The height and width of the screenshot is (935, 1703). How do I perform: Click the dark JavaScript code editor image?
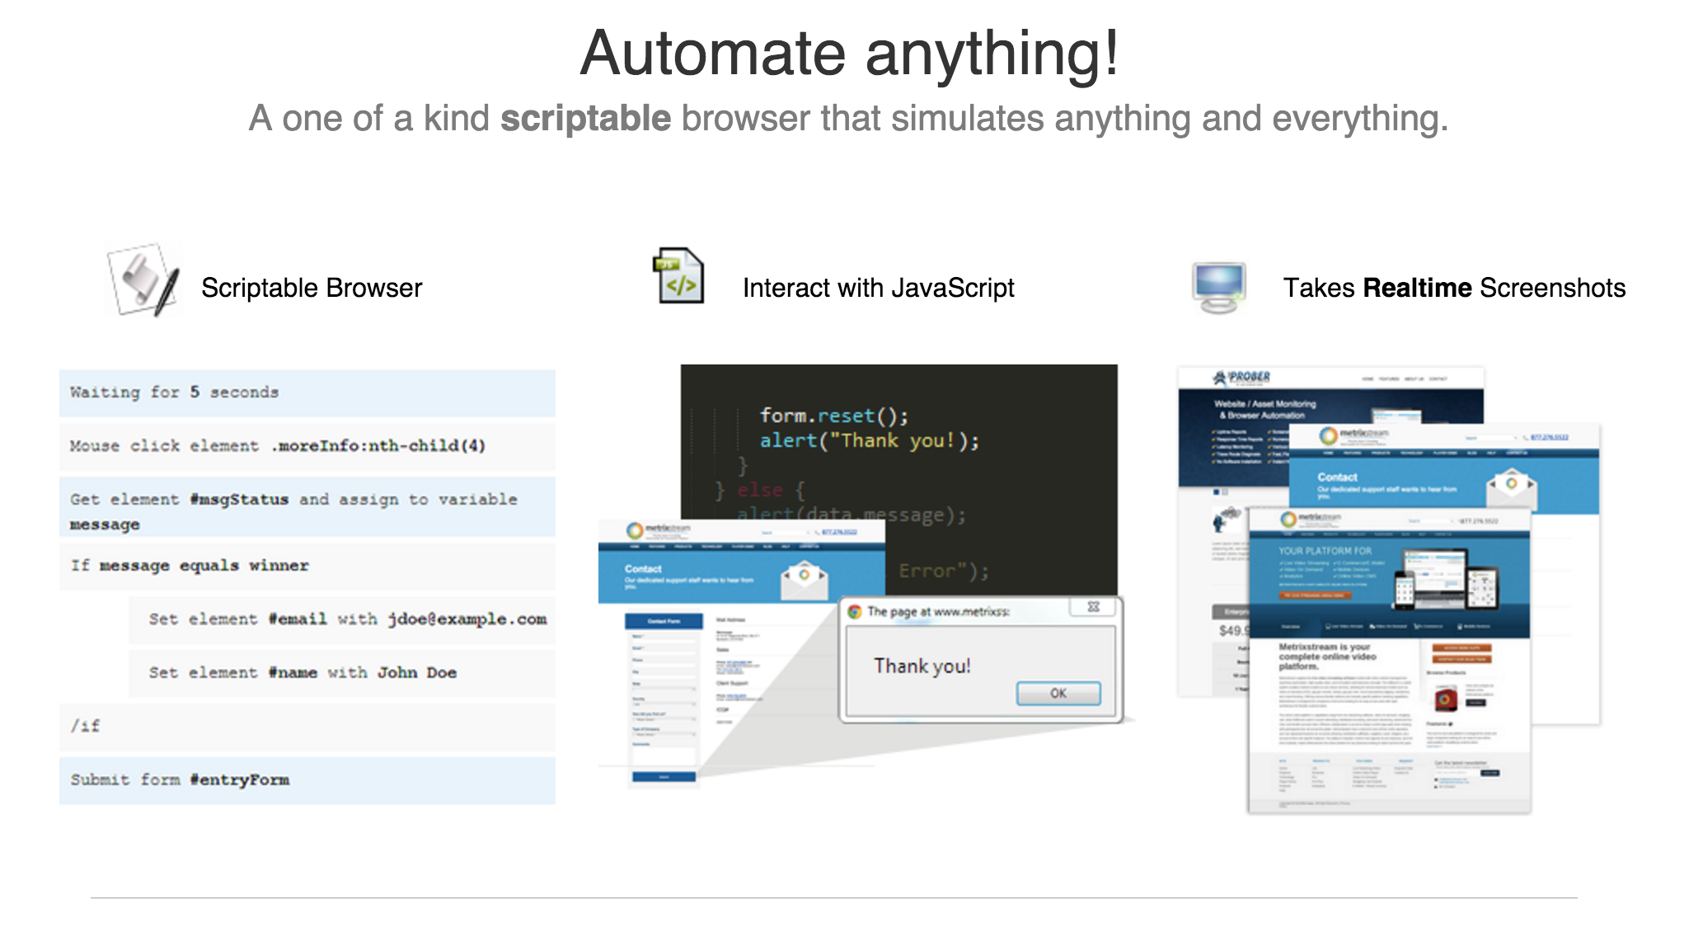click(898, 445)
